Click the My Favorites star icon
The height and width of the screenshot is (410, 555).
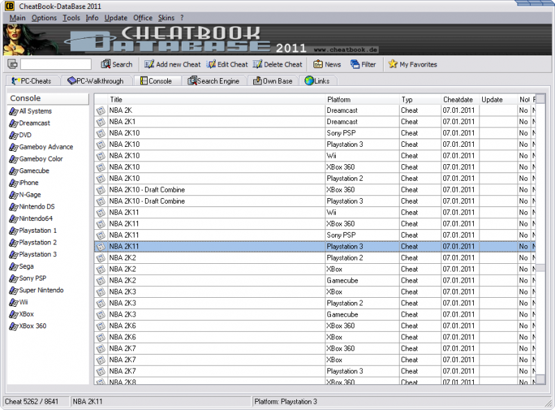coord(393,64)
